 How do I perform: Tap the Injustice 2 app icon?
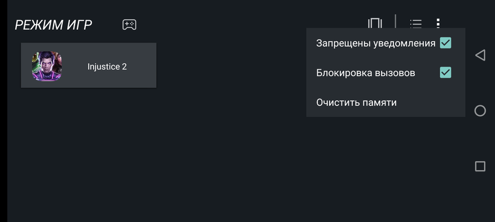[47, 65]
